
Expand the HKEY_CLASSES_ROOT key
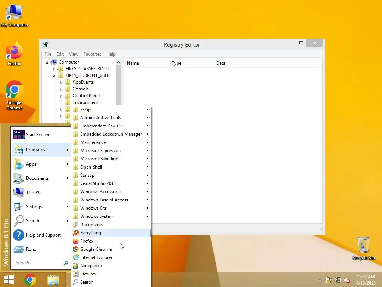[x=54, y=69]
